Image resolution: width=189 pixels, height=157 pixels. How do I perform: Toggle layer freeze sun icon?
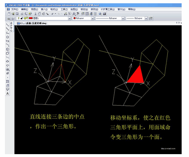coord(25,18)
